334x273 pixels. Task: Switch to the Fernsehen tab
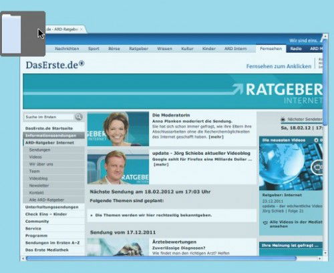tap(271, 49)
